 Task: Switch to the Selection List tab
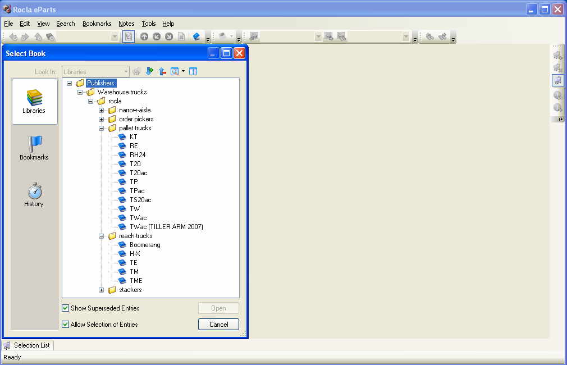28,345
